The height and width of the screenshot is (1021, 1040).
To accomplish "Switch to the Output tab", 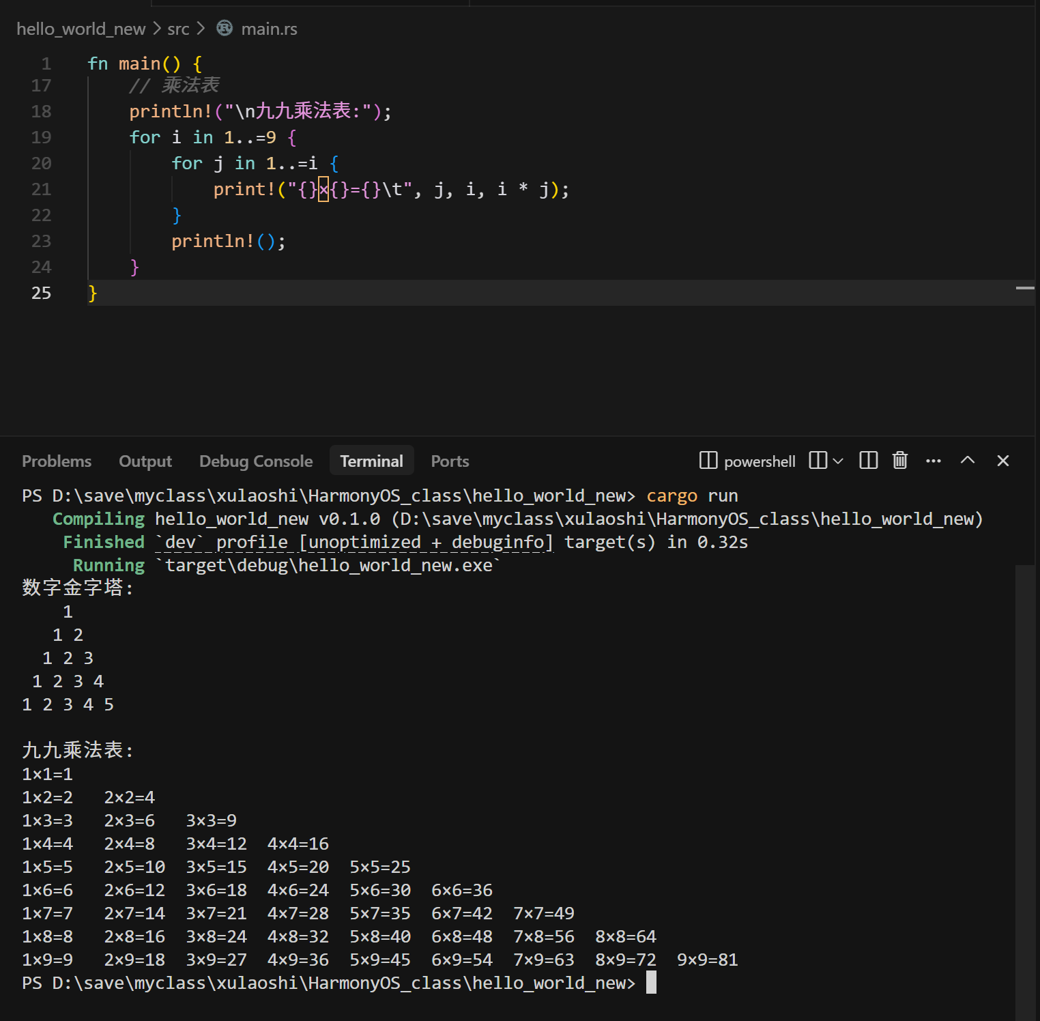I will tap(145, 461).
